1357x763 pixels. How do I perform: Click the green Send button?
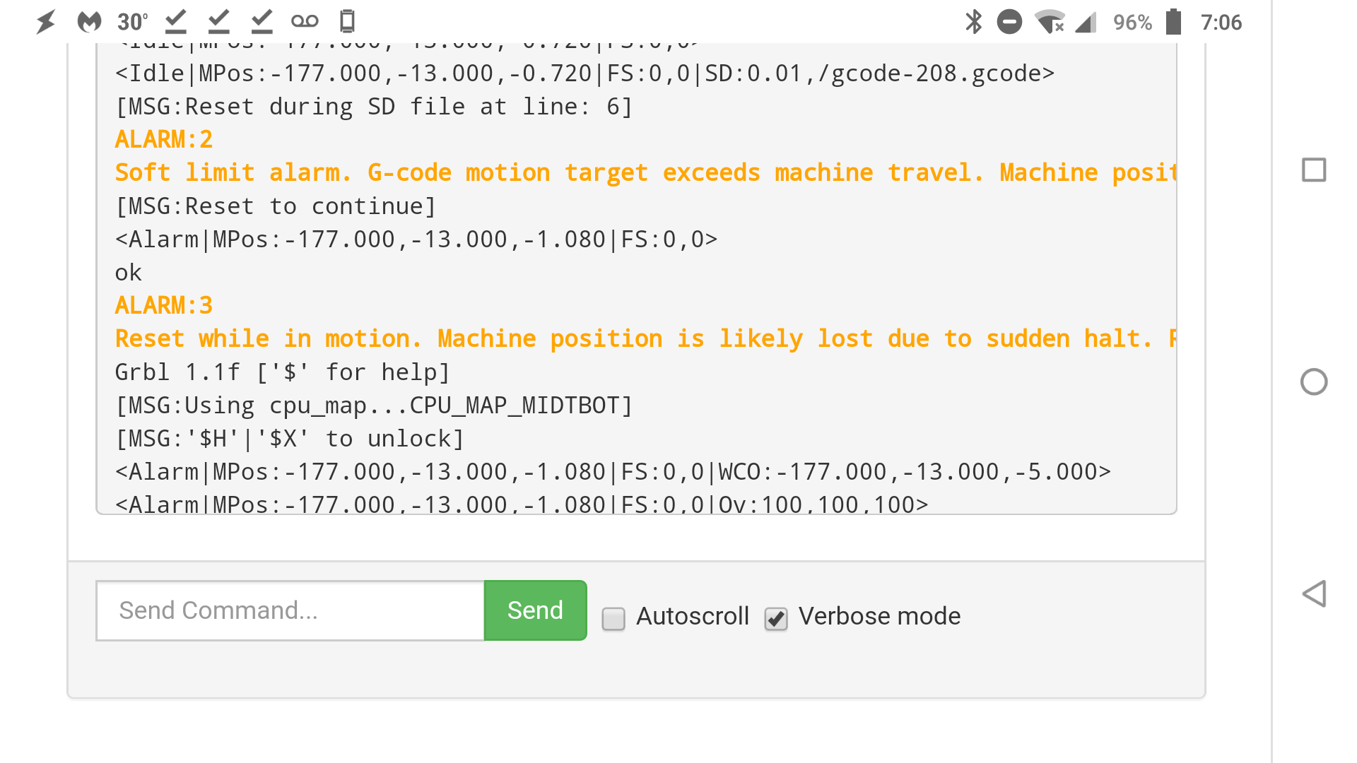click(x=534, y=610)
